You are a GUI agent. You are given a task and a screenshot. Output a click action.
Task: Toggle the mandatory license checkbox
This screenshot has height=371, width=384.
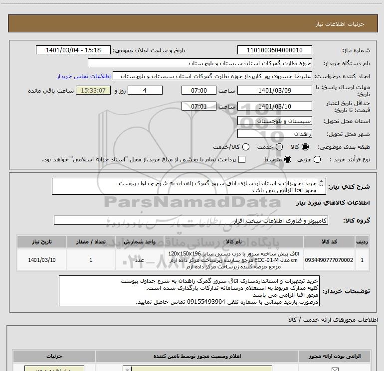335,369
